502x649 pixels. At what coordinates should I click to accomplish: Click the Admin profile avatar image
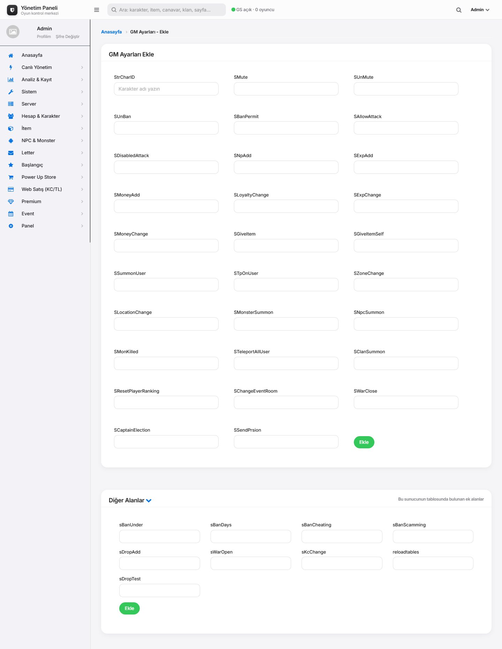13,32
